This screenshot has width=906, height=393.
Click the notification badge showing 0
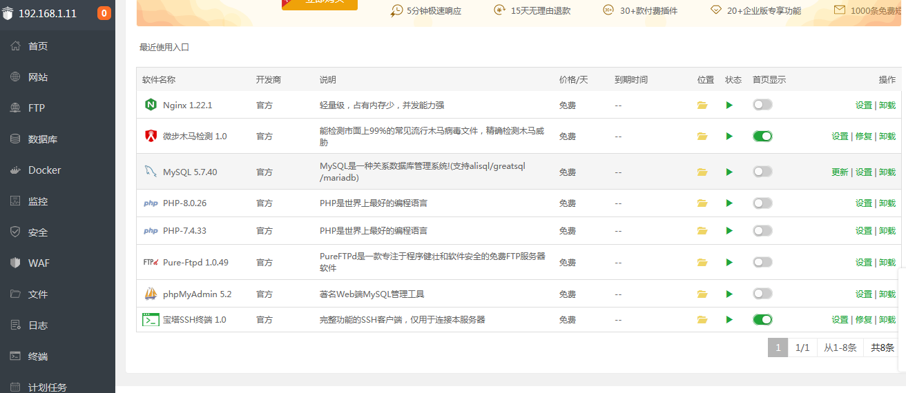[104, 13]
